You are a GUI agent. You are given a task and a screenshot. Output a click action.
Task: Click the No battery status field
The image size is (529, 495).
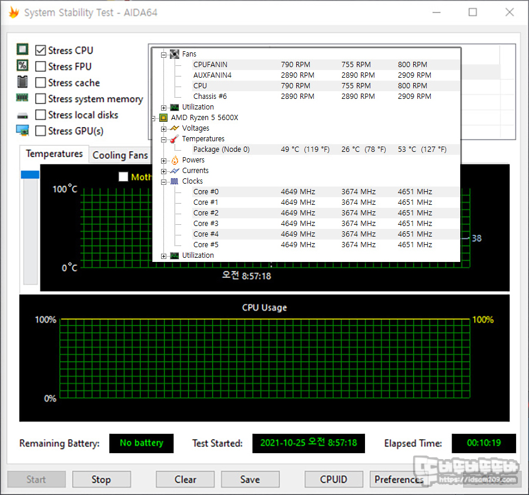point(141,443)
